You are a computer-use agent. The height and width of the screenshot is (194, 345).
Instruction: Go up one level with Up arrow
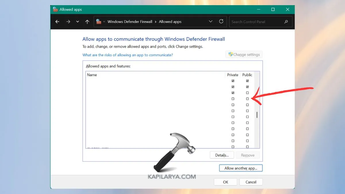(87, 22)
